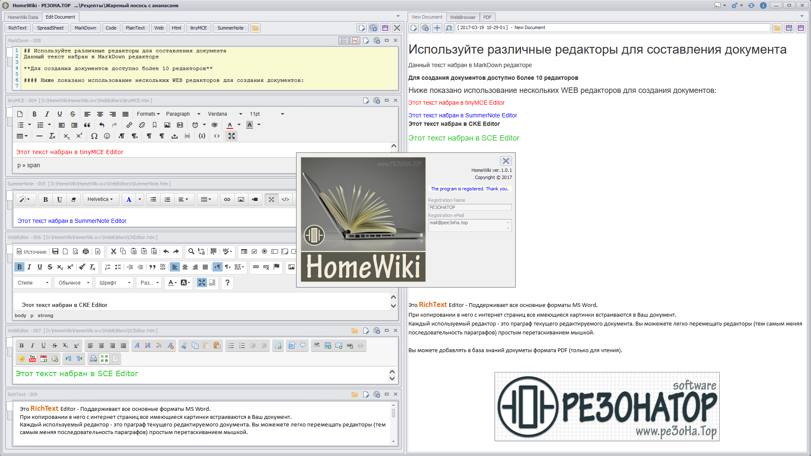Open the Formats dropdown in tinyMCE
This screenshot has height=456, width=811.
click(x=148, y=114)
